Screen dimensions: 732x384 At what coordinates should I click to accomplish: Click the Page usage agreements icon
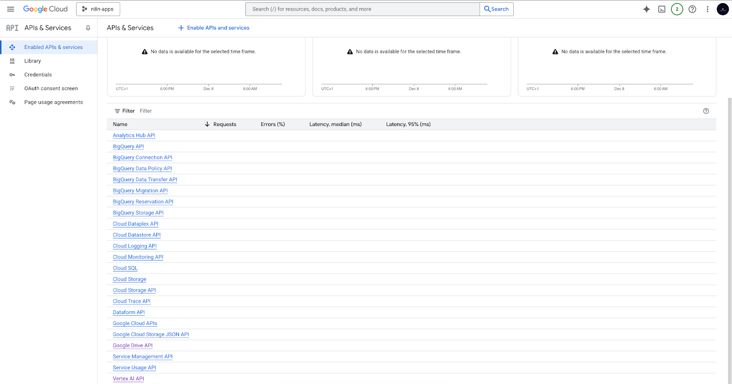[x=12, y=102]
